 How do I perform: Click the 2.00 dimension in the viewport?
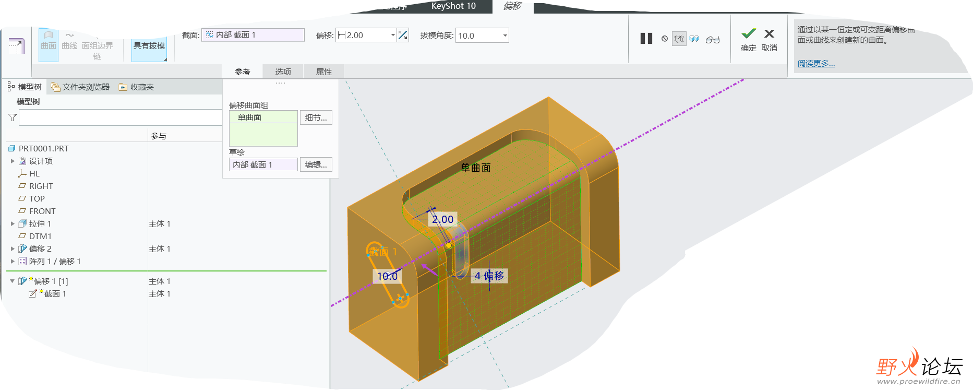(x=442, y=219)
